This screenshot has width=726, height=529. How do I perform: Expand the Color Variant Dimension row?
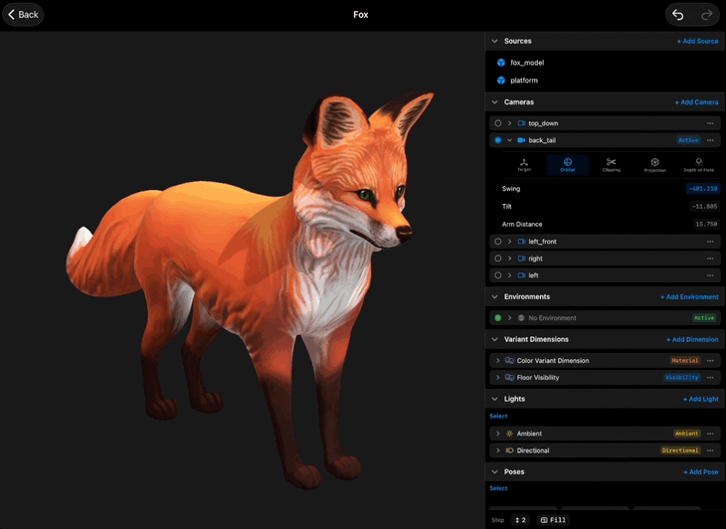point(497,361)
